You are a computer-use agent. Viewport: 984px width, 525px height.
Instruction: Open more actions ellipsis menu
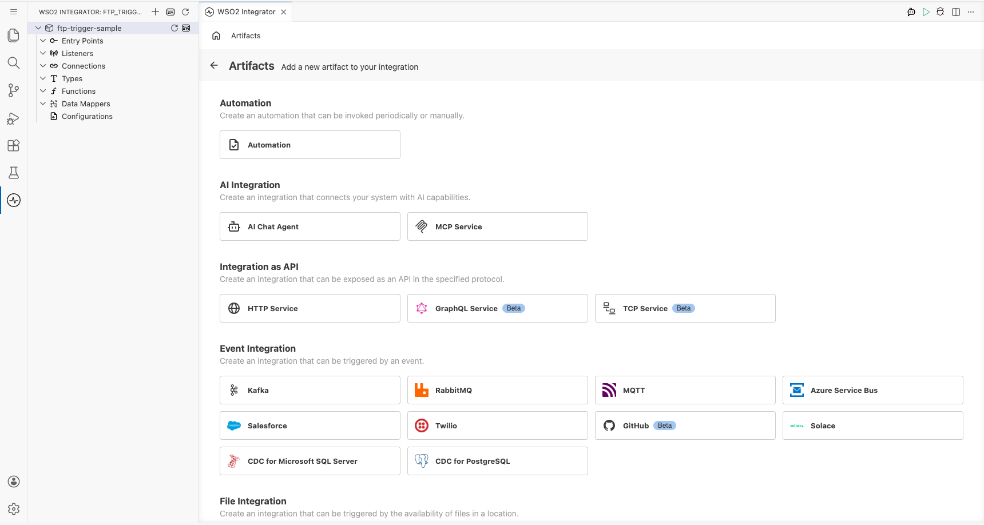(x=971, y=12)
